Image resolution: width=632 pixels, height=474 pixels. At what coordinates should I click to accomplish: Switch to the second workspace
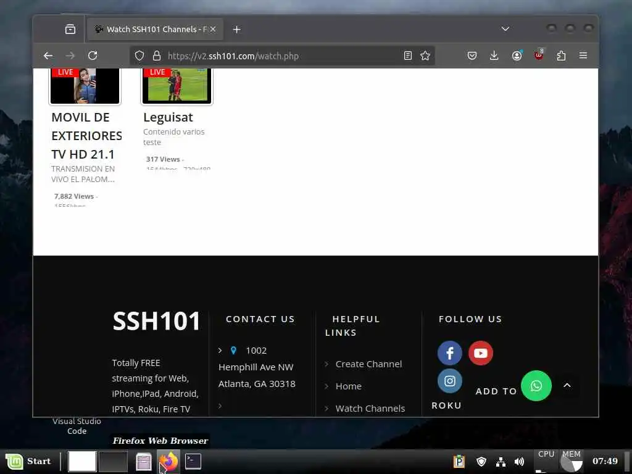(x=114, y=461)
